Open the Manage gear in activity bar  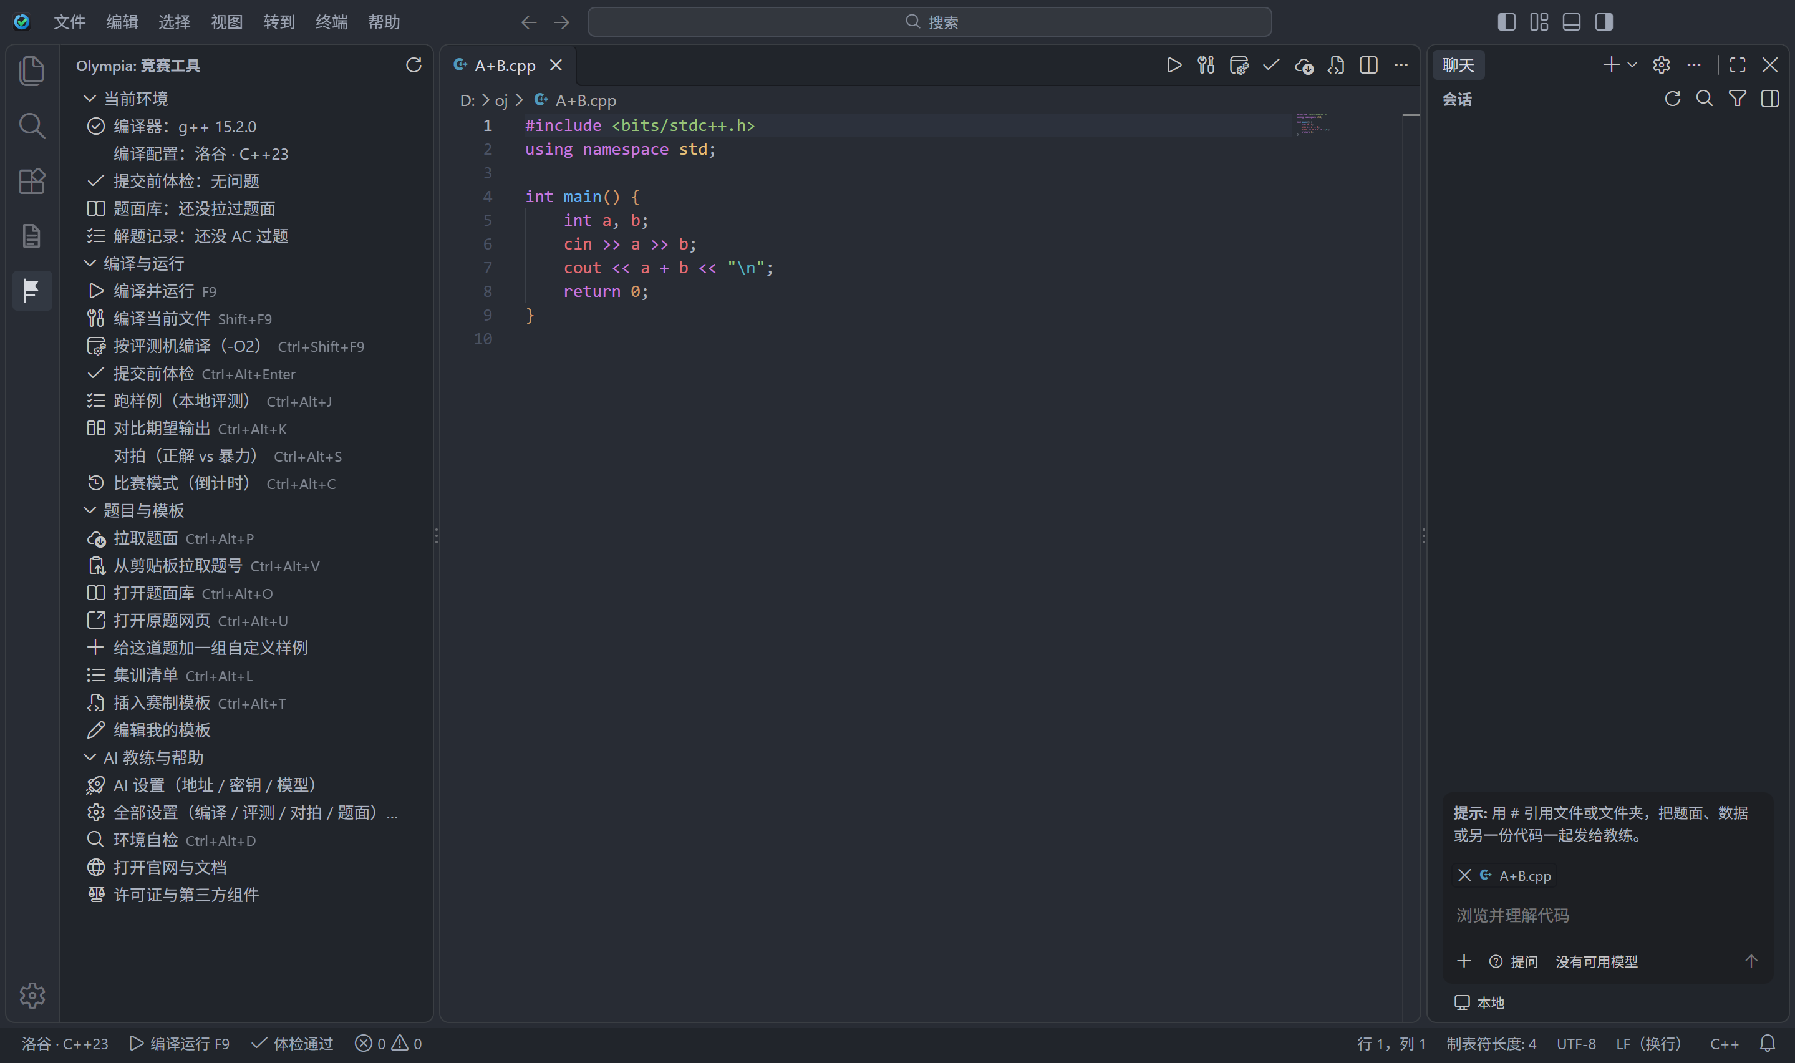coord(32,995)
